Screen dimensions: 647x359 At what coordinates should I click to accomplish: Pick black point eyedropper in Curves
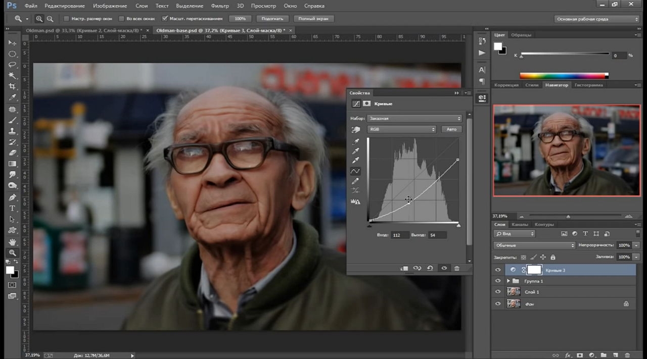click(356, 141)
